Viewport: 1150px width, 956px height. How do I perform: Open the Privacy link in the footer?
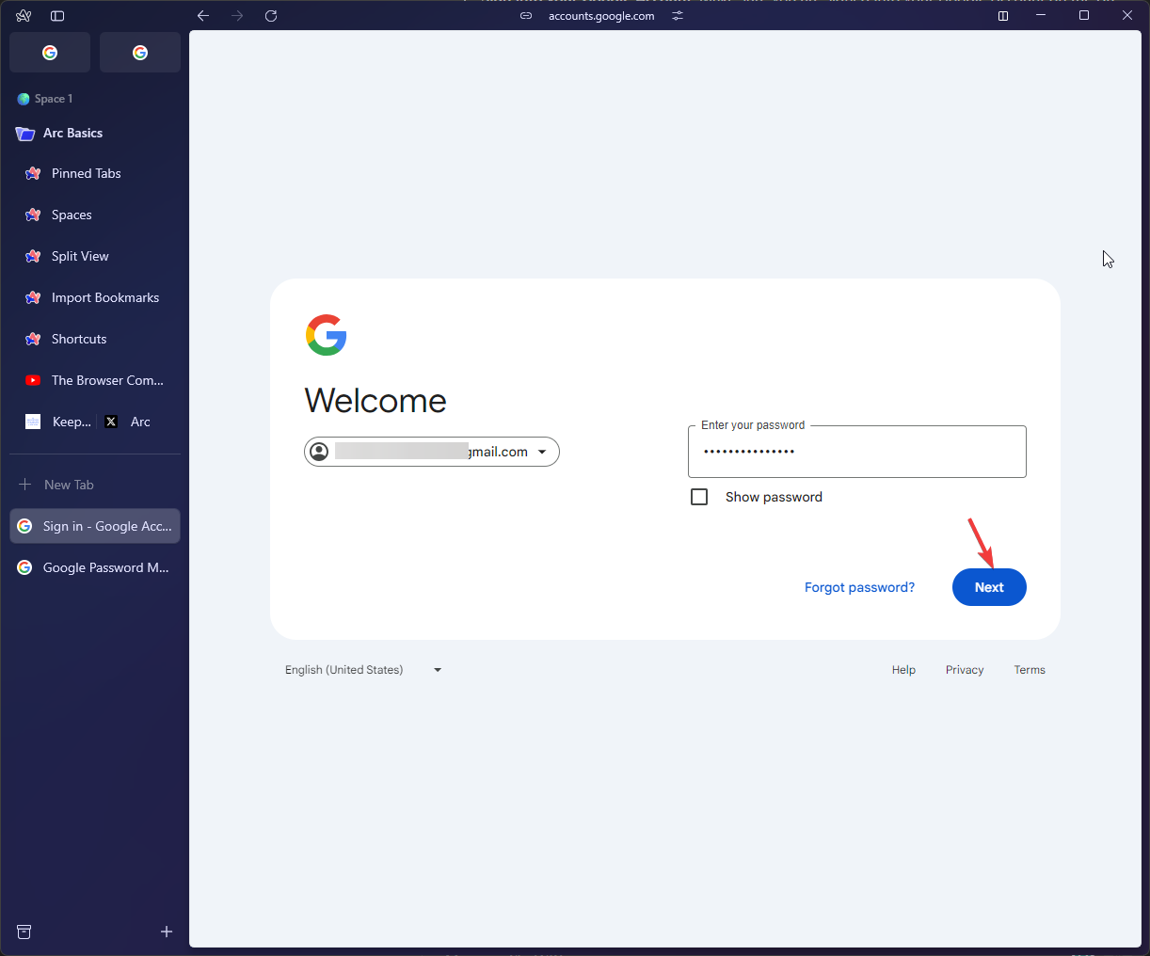click(965, 670)
